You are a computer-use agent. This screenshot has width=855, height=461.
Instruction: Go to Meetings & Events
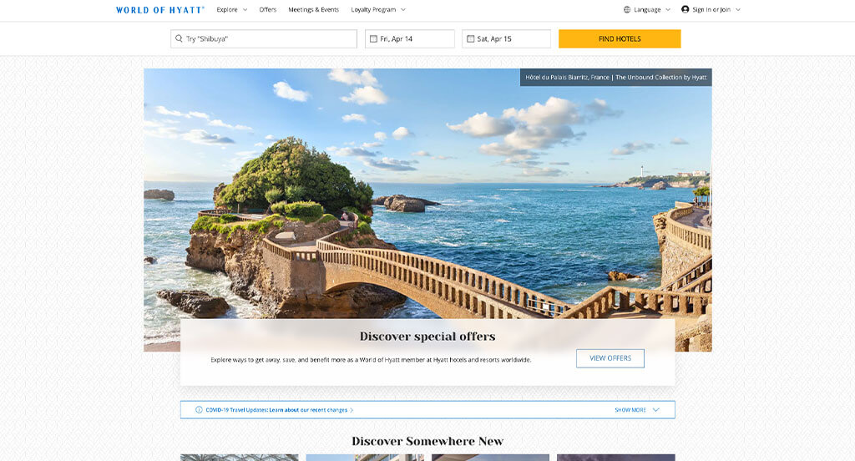coord(314,10)
